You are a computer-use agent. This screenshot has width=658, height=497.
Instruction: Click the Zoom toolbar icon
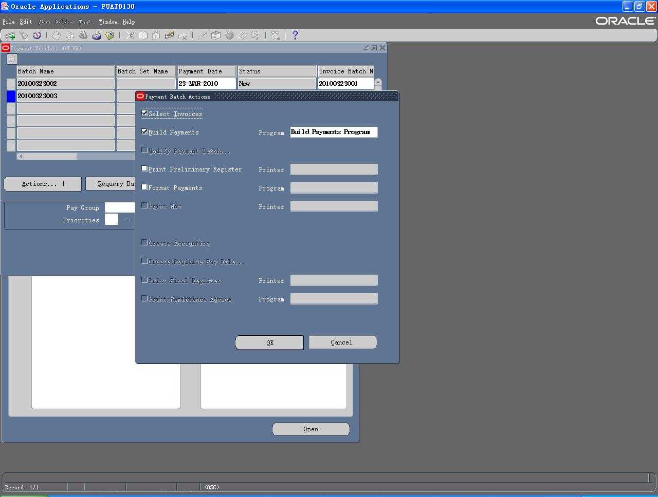coord(216,35)
